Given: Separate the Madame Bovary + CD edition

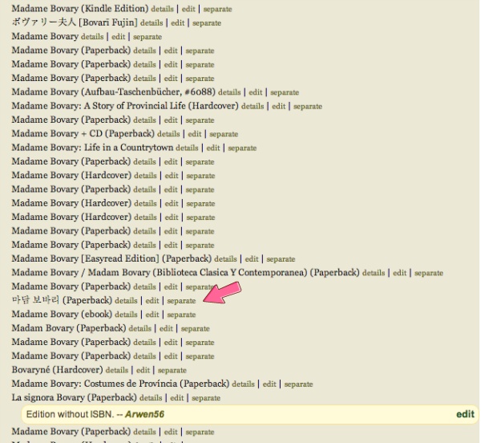Looking at the screenshot, I should (224, 134).
